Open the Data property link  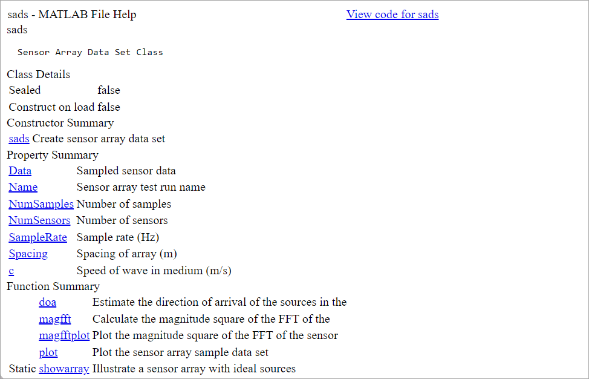click(x=20, y=171)
